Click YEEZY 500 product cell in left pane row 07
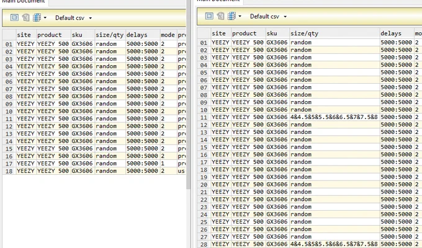 53,89
